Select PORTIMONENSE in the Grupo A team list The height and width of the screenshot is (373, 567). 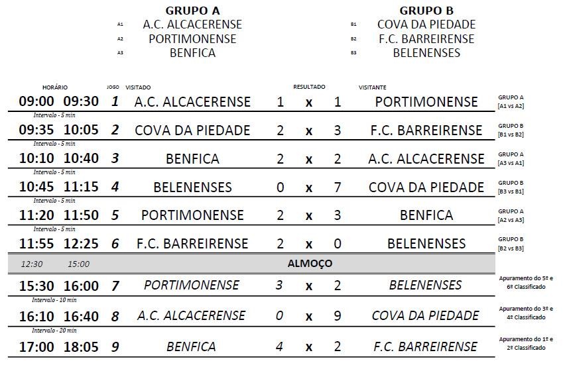point(192,38)
